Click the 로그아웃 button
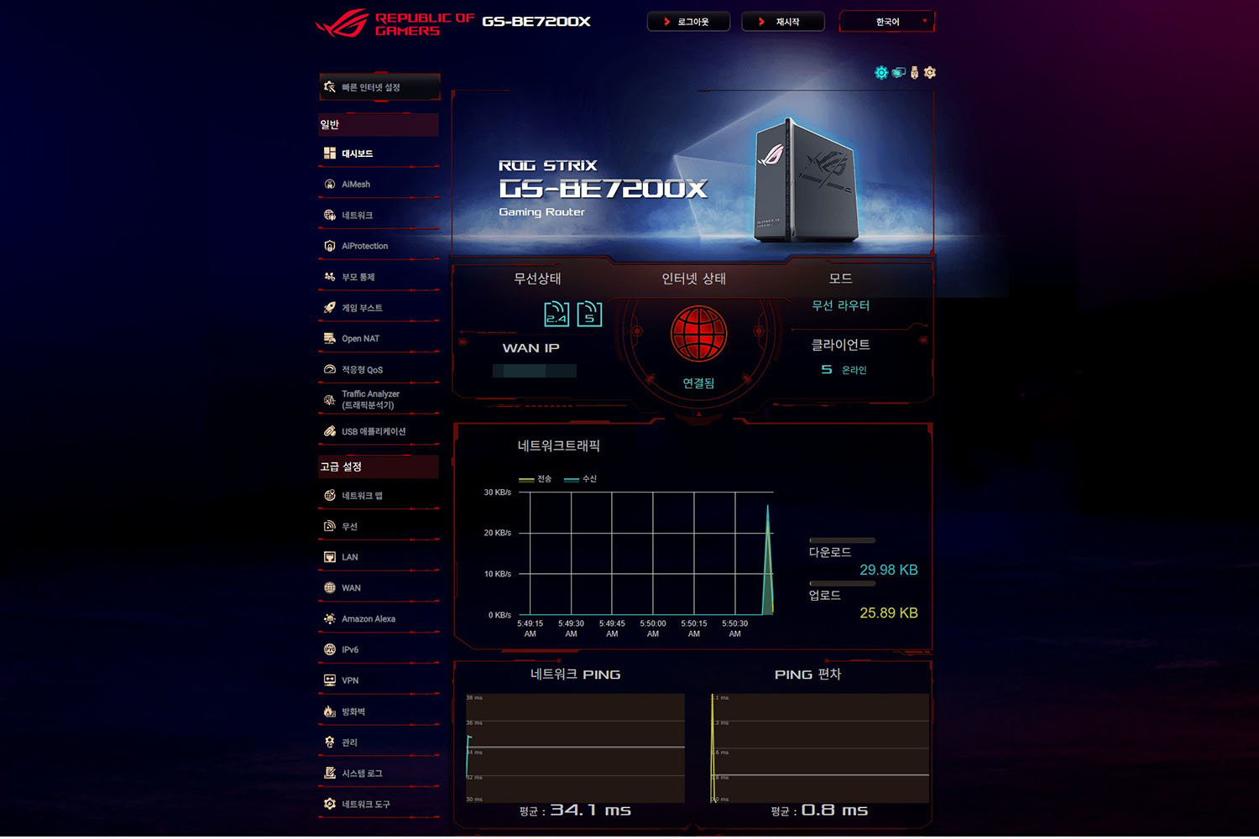The width and height of the screenshot is (1259, 839). [688, 21]
